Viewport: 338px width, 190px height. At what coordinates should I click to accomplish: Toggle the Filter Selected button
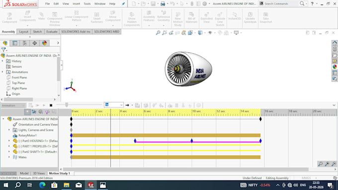click(x=47, y=112)
